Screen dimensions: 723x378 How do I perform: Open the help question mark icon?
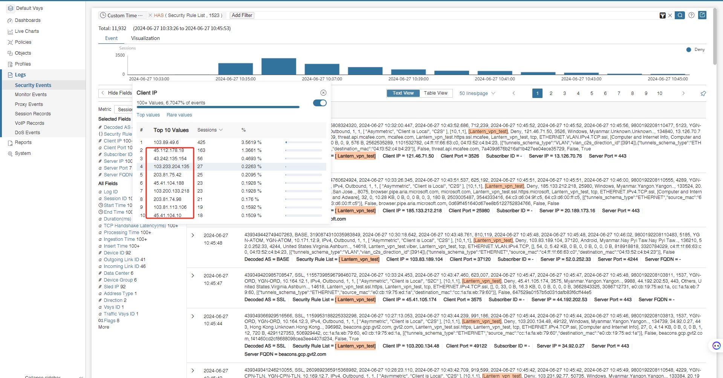point(691,15)
